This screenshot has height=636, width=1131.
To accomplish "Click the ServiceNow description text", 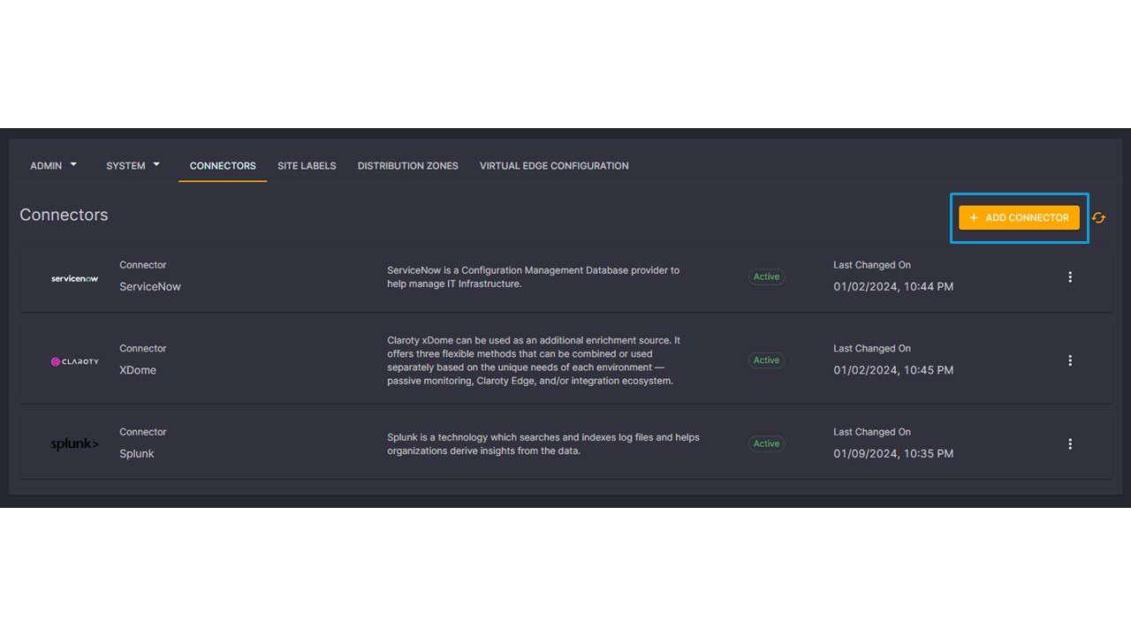I will (534, 276).
